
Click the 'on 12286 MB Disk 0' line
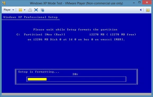[76, 40]
